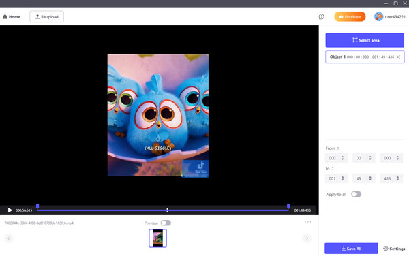409x256 pixels.
Task: Click the left trim handle on timeline
Action: point(37,206)
